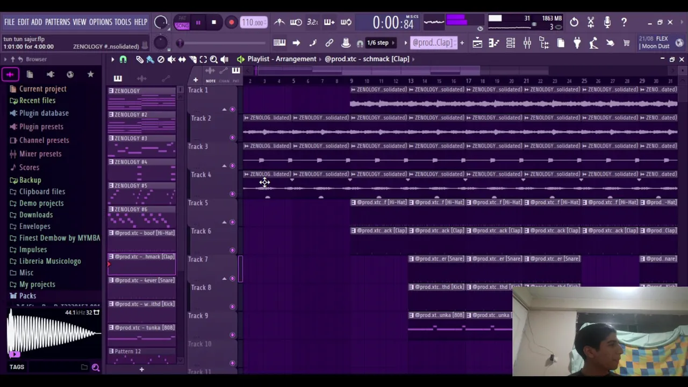Stop playback with the stop button
The width and height of the screenshot is (688, 387).
tap(214, 23)
